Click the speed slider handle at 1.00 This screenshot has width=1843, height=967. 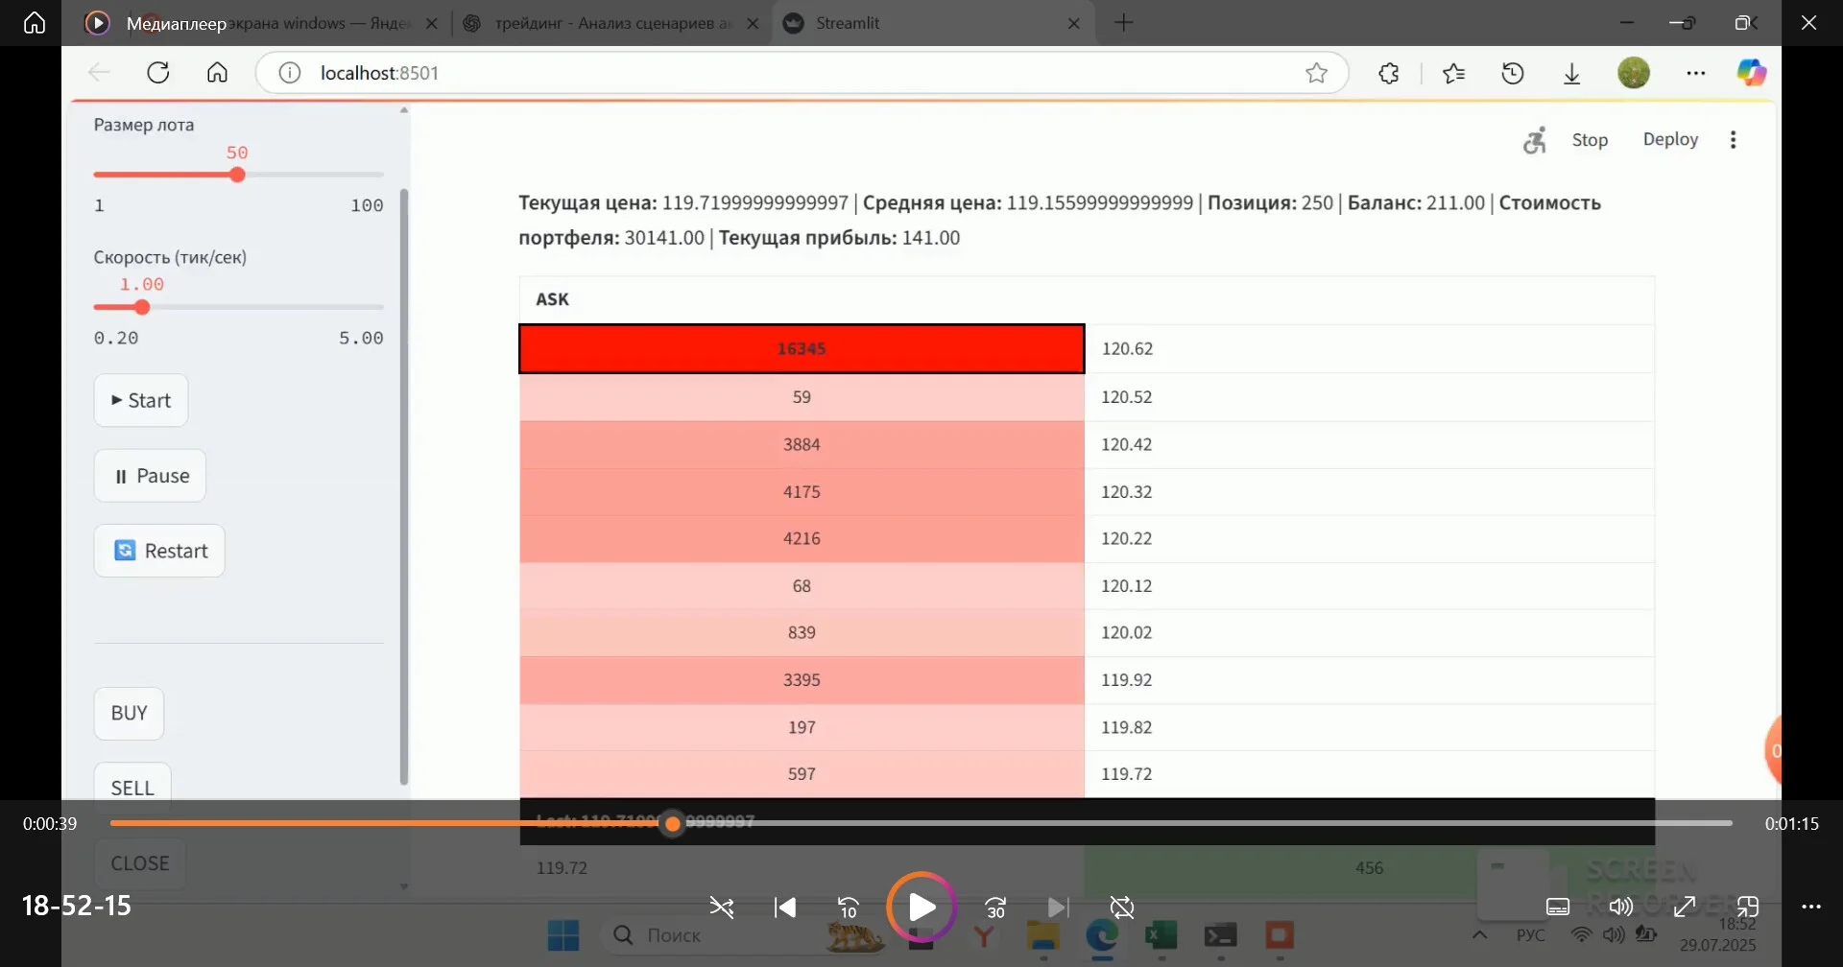(x=142, y=307)
